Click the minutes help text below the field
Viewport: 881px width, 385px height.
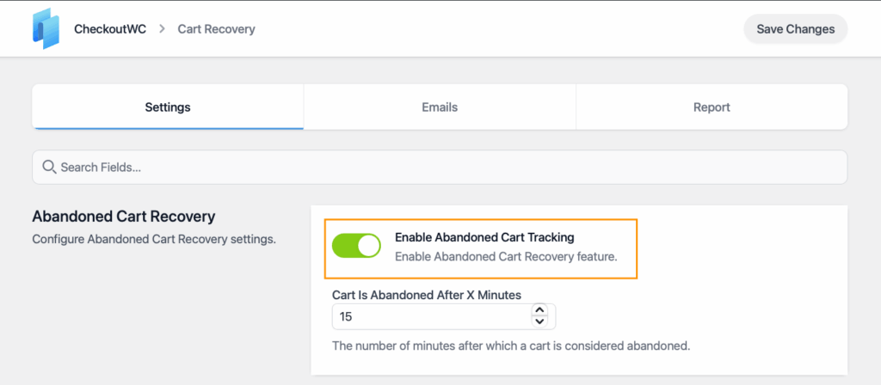(x=511, y=345)
